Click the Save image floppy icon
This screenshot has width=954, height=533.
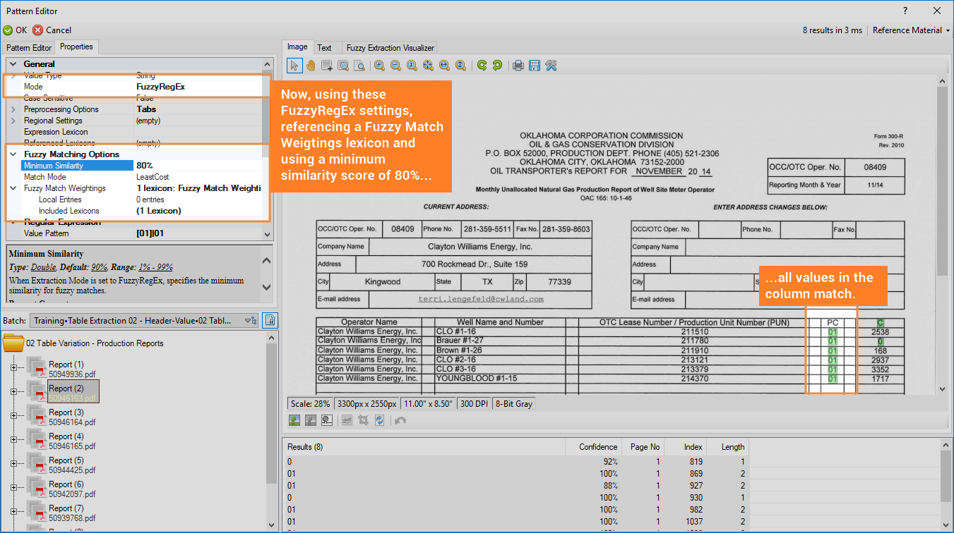pyautogui.click(x=535, y=66)
